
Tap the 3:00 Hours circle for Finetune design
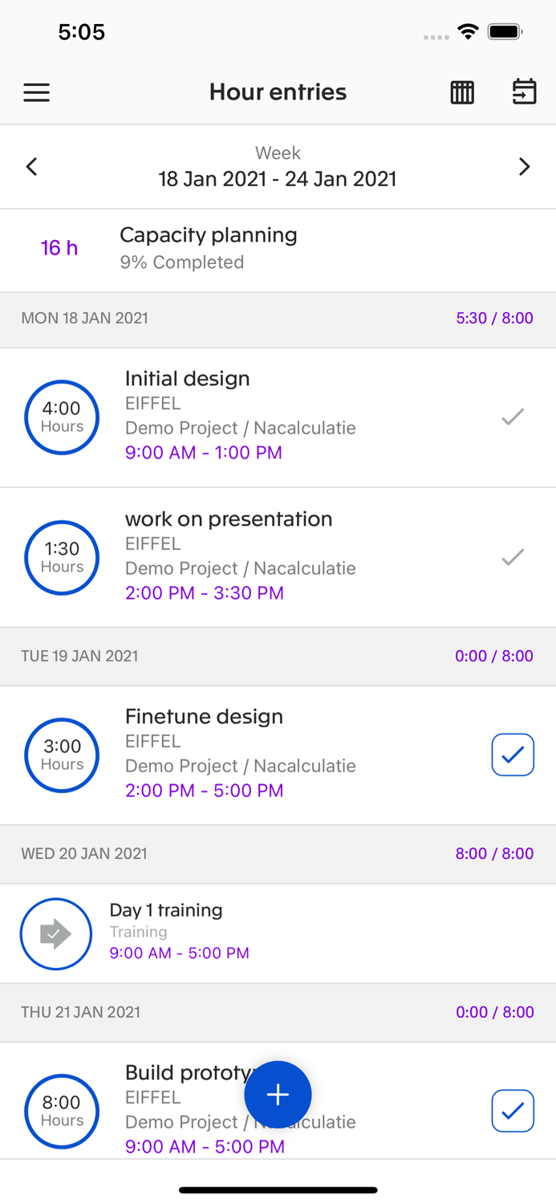tap(62, 755)
